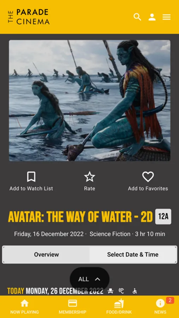Open the Membership card tab
This screenshot has height=318, width=179.
(x=72, y=307)
